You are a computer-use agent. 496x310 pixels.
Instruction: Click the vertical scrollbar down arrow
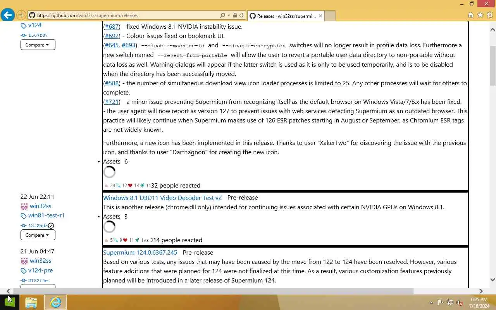493,279
